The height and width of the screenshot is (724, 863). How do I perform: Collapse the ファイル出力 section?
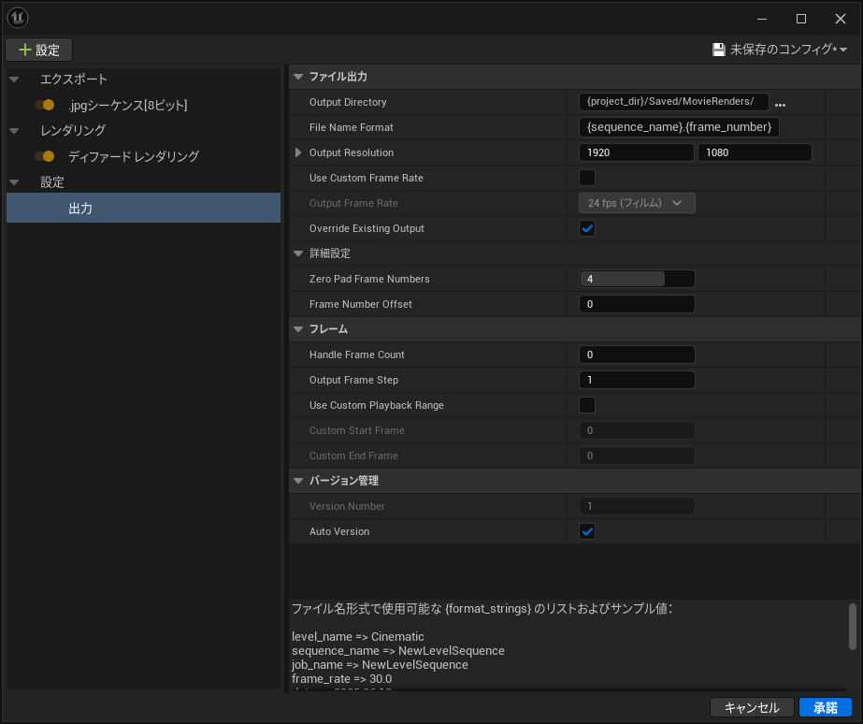tap(298, 77)
